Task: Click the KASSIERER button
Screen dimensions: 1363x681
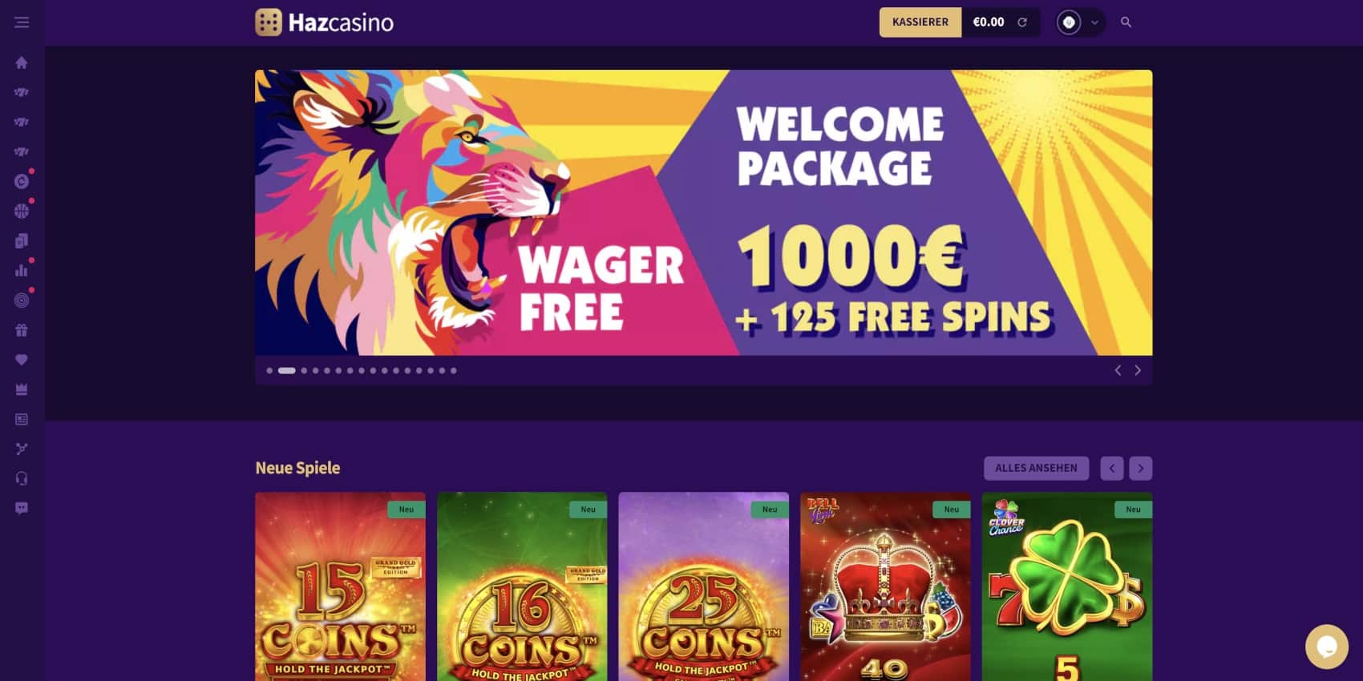Action: point(920,22)
